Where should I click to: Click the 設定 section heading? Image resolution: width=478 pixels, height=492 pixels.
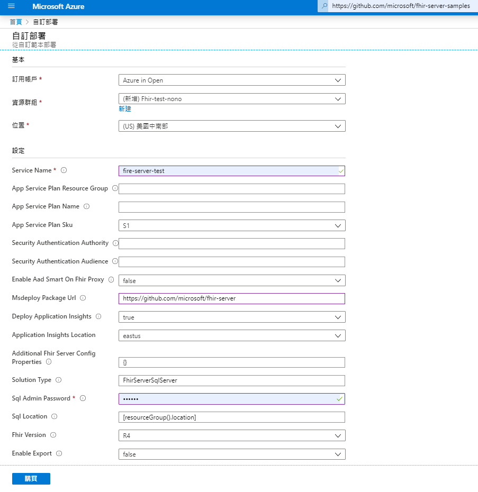tap(18, 151)
